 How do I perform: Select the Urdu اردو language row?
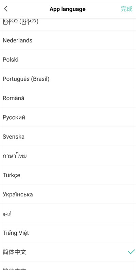[x=68, y=214]
